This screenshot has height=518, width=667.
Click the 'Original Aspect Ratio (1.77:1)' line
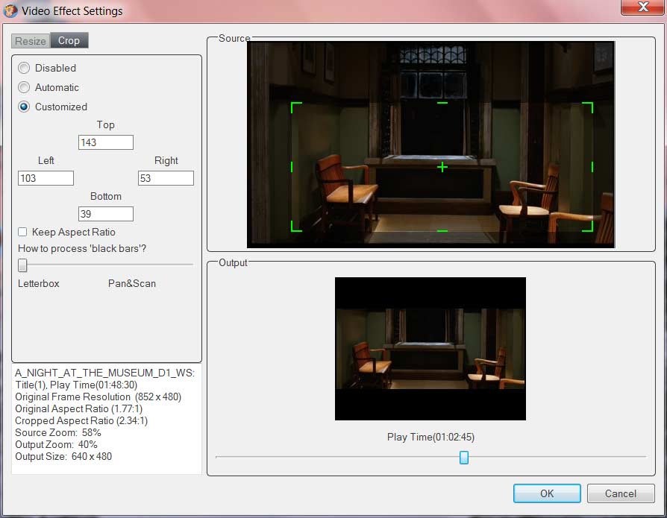point(78,408)
